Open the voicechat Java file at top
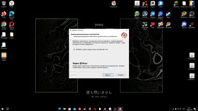This screenshot has height=111, width=198. (137, 4)
